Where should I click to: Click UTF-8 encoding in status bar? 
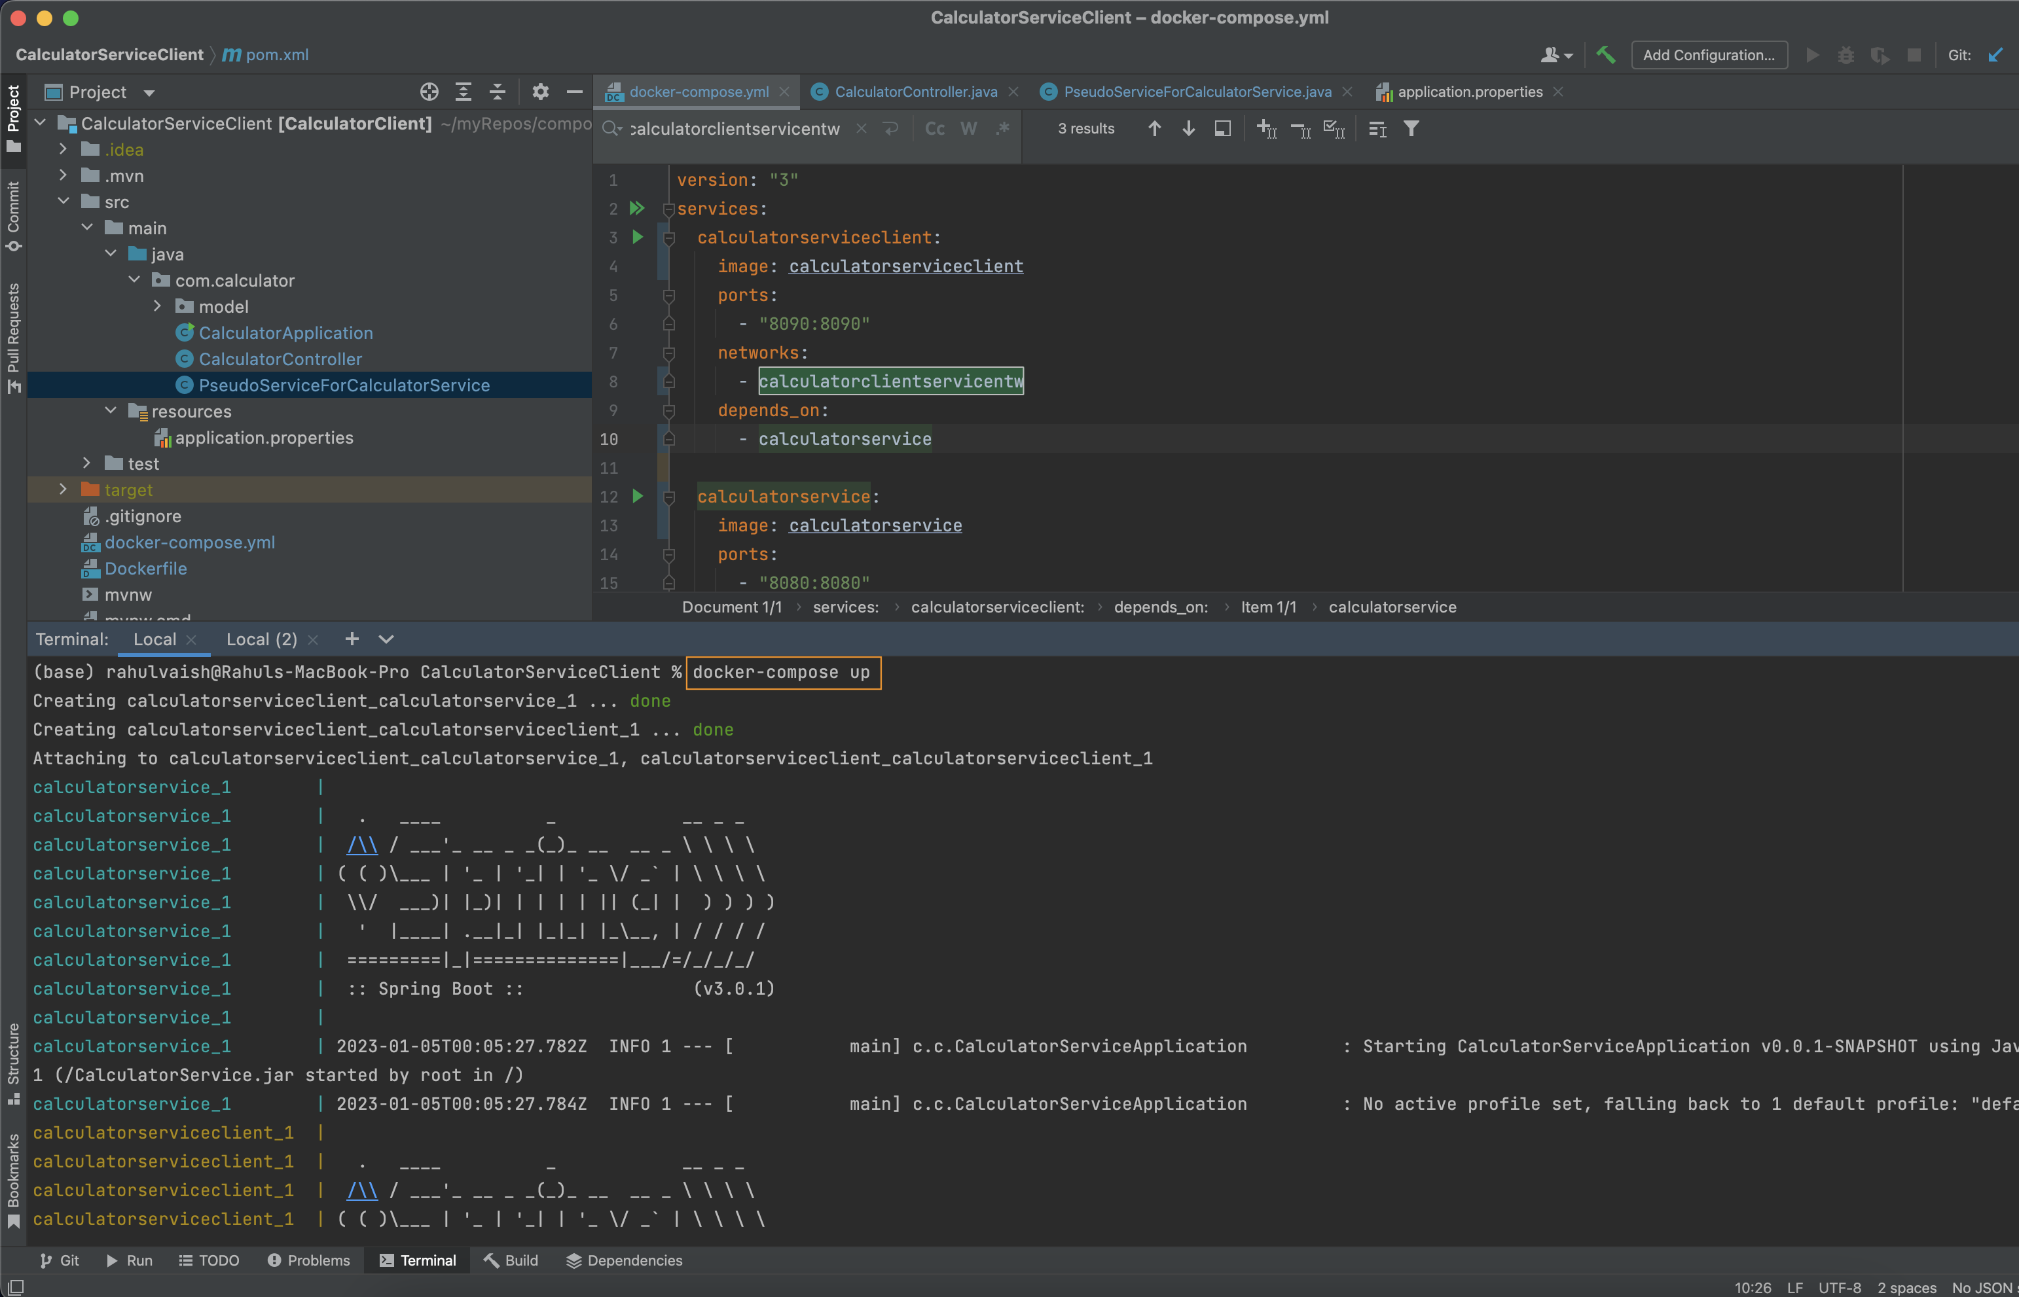point(1840,1288)
